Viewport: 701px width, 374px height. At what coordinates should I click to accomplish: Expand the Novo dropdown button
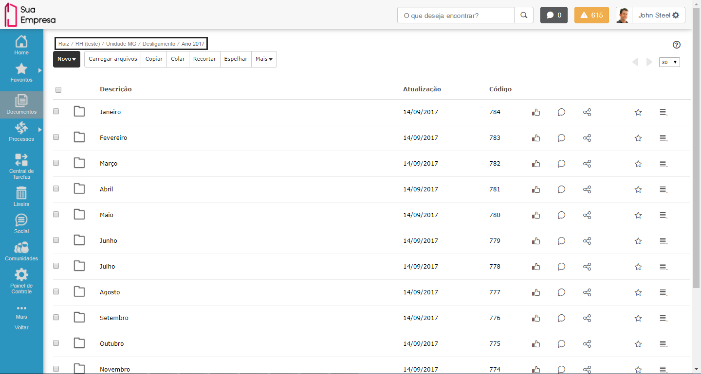click(x=67, y=59)
